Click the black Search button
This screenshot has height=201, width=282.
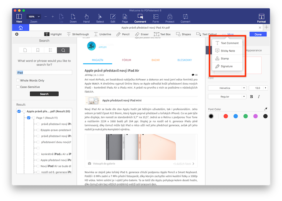(x=44, y=94)
